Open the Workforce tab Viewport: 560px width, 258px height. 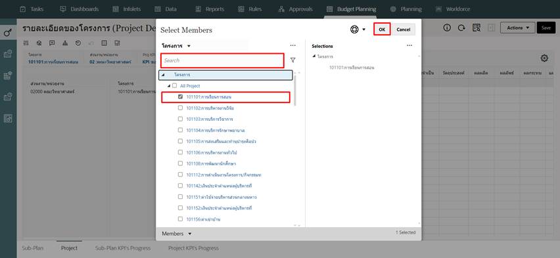click(x=453, y=9)
